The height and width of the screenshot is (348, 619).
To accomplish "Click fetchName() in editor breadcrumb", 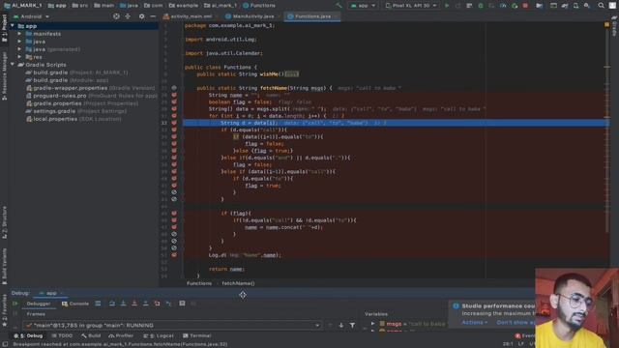I will [238, 283].
